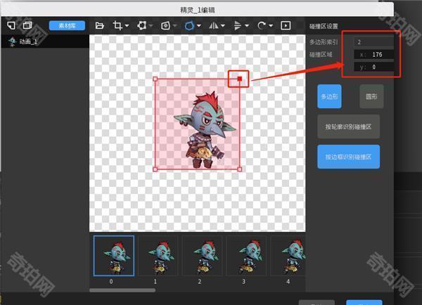Select frame 4 thumbnail
Screen dimensions: 422x305
click(x=288, y=256)
